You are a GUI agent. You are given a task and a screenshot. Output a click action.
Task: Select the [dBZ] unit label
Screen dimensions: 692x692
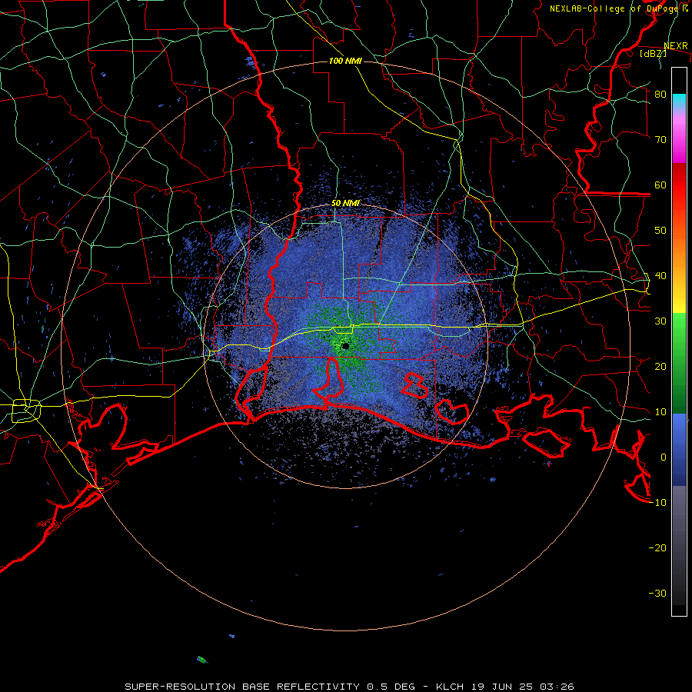click(x=653, y=54)
